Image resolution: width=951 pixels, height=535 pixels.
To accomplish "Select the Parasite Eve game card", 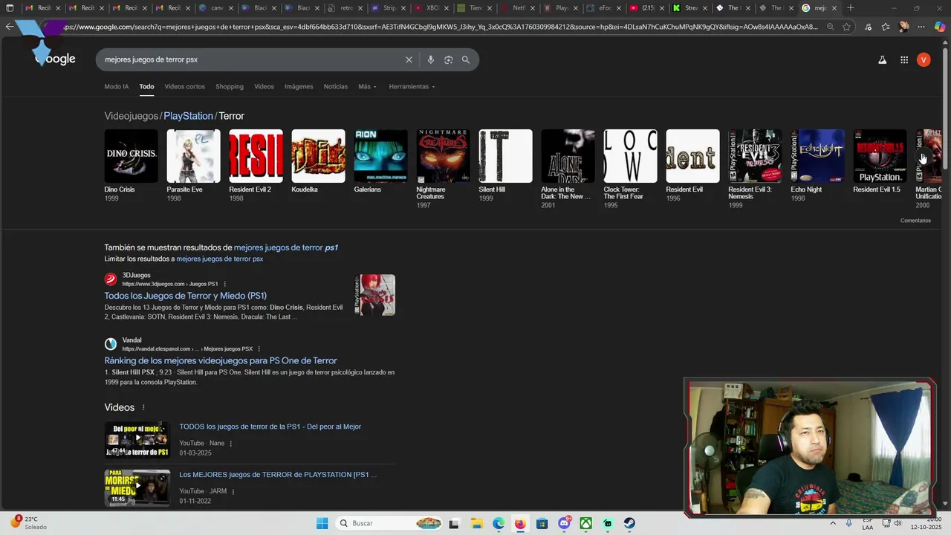I will click(193, 165).
